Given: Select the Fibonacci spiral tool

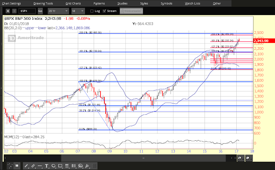Looking at the screenshot, I should click(x=80, y=166).
